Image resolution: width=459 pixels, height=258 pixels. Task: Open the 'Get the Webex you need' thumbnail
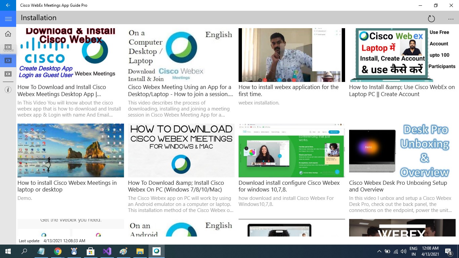tap(71, 228)
